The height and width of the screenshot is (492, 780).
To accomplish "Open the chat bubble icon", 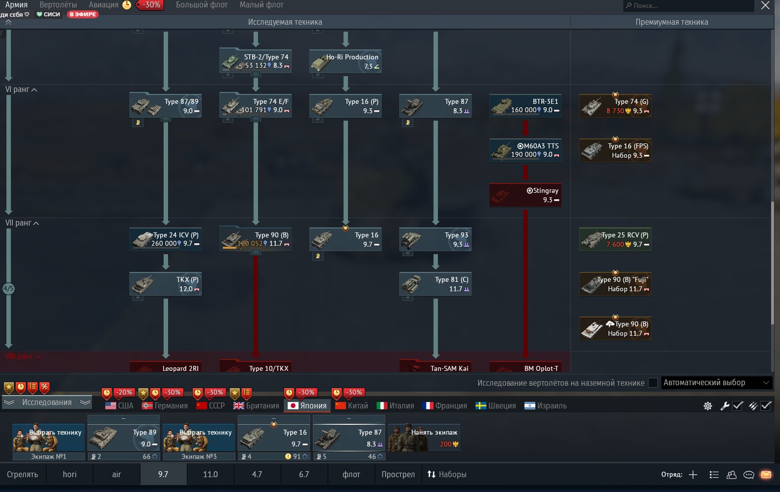I will pos(749,475).
